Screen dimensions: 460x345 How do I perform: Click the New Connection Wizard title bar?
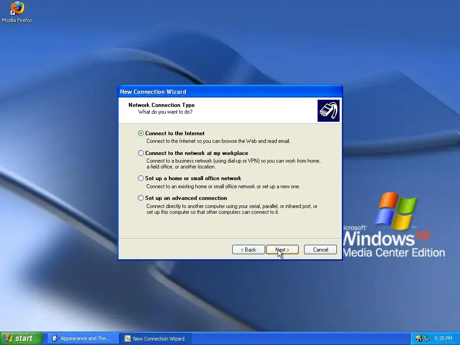coord(230,92)
